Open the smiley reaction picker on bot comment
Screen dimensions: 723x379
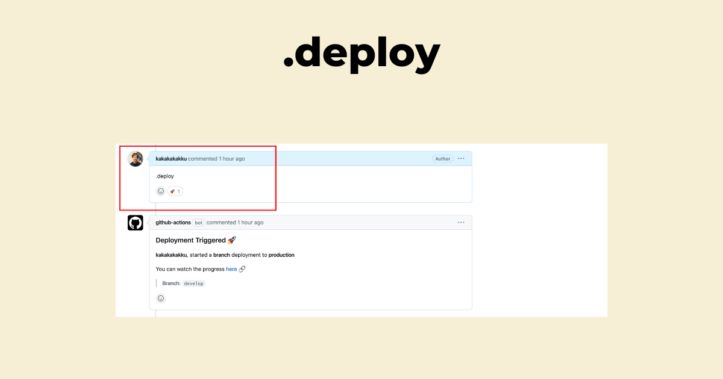[161, 298]
